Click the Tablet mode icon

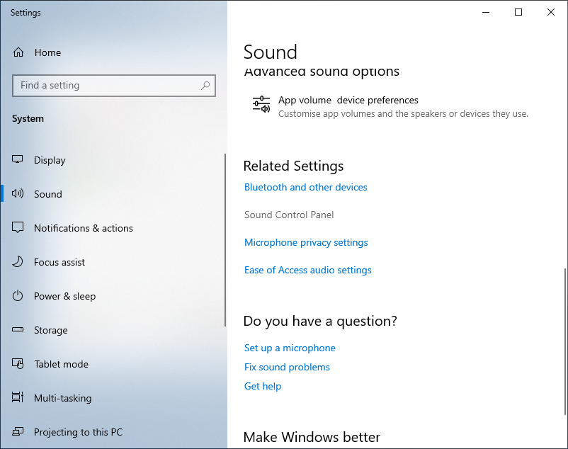click(x=18, y=363)
